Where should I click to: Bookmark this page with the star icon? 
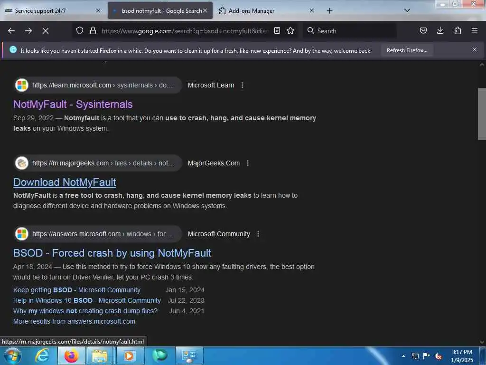click(x=290, y=30)
